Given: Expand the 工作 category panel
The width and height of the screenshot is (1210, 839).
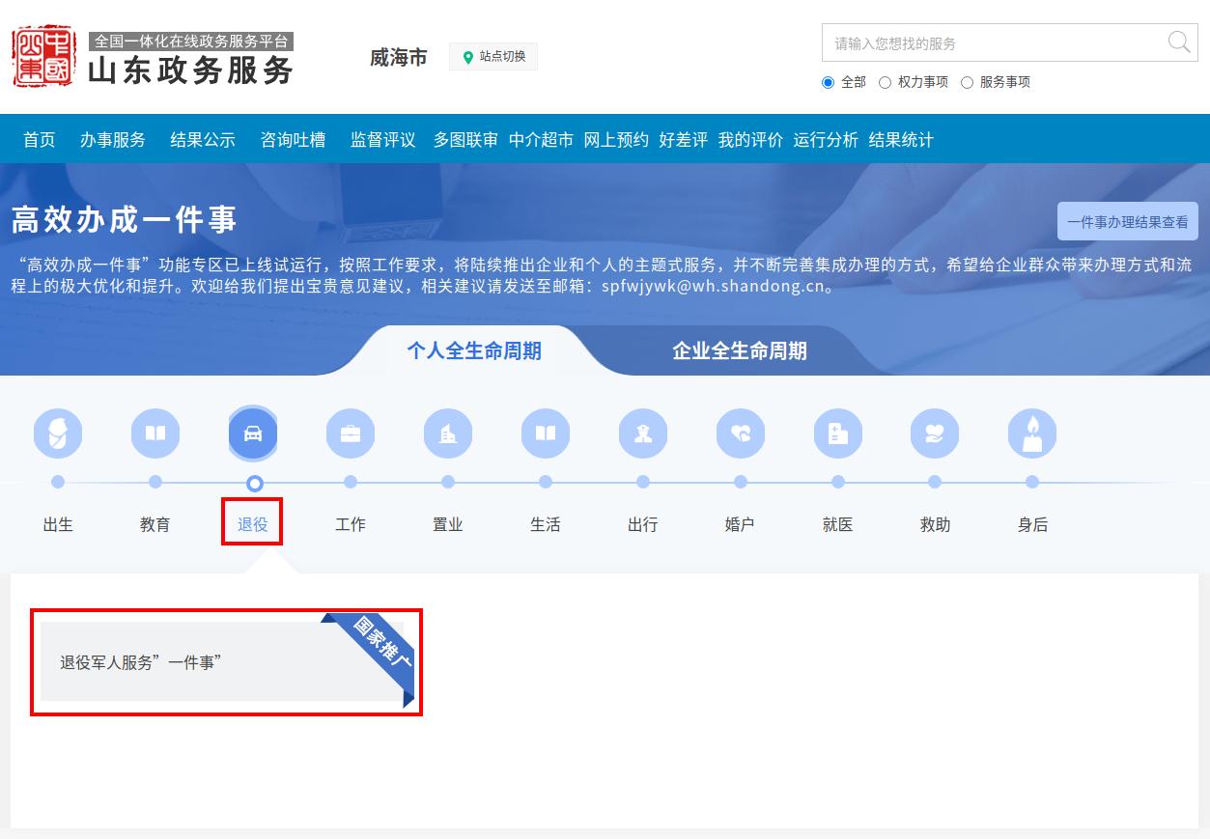Looking at the screenshot, I should [350, 433].
